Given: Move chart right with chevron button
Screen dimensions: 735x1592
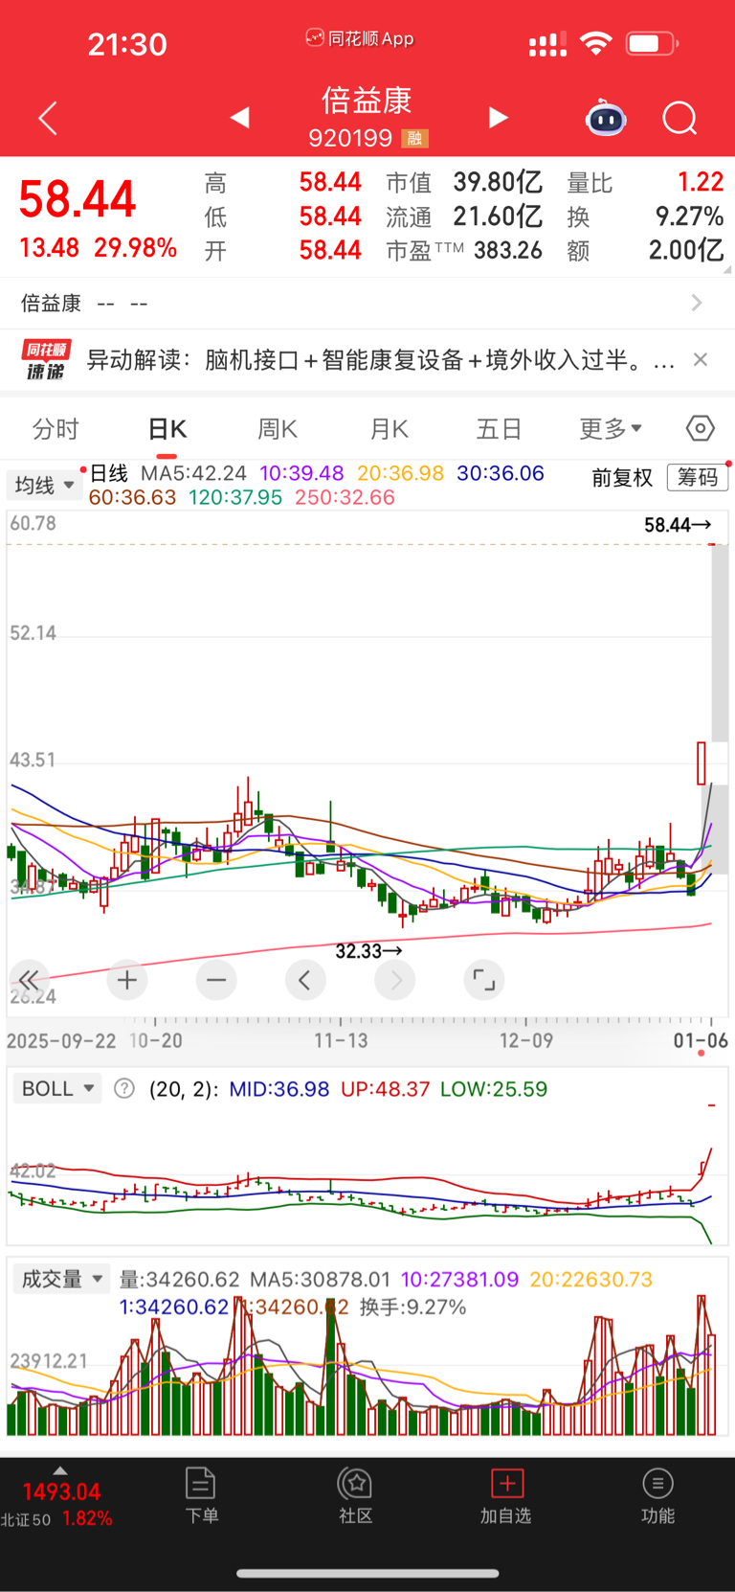Looking at the screenshot, I should coord(395,980).
